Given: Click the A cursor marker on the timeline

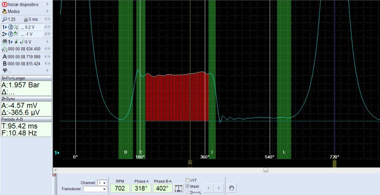Looking at the screenshot, I should [x=190, y=162].
